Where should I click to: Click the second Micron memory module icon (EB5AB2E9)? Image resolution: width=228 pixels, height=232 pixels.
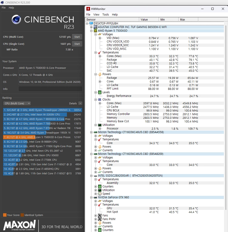coord(95,154)
